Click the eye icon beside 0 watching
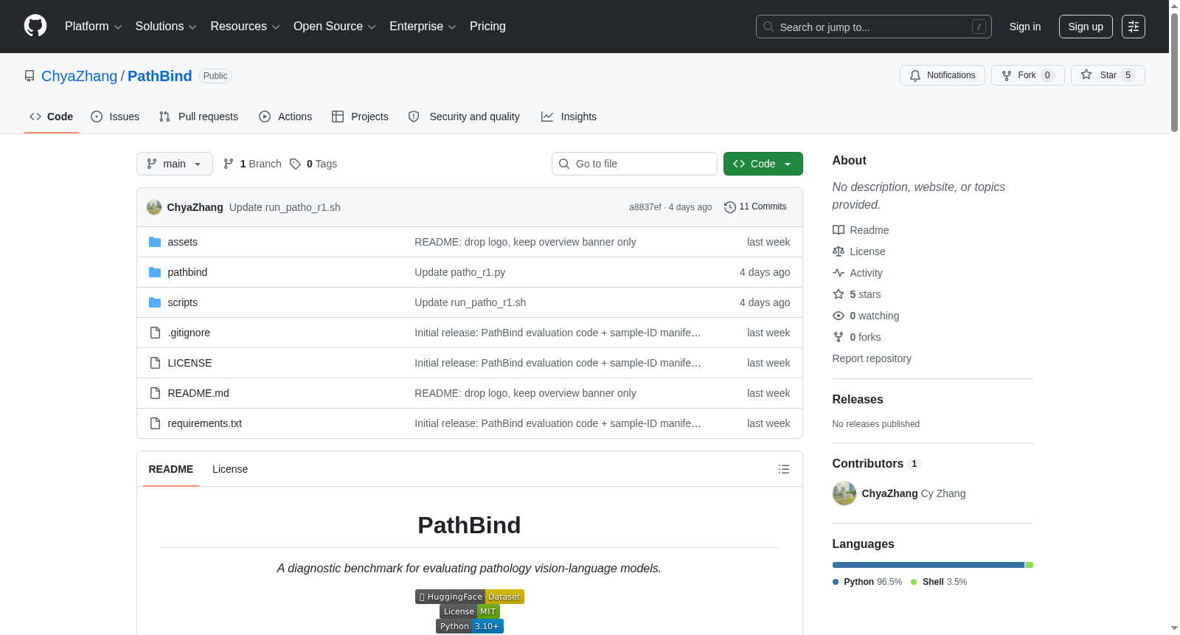Screen dimensions: 1180x635 tap(839, 316)
